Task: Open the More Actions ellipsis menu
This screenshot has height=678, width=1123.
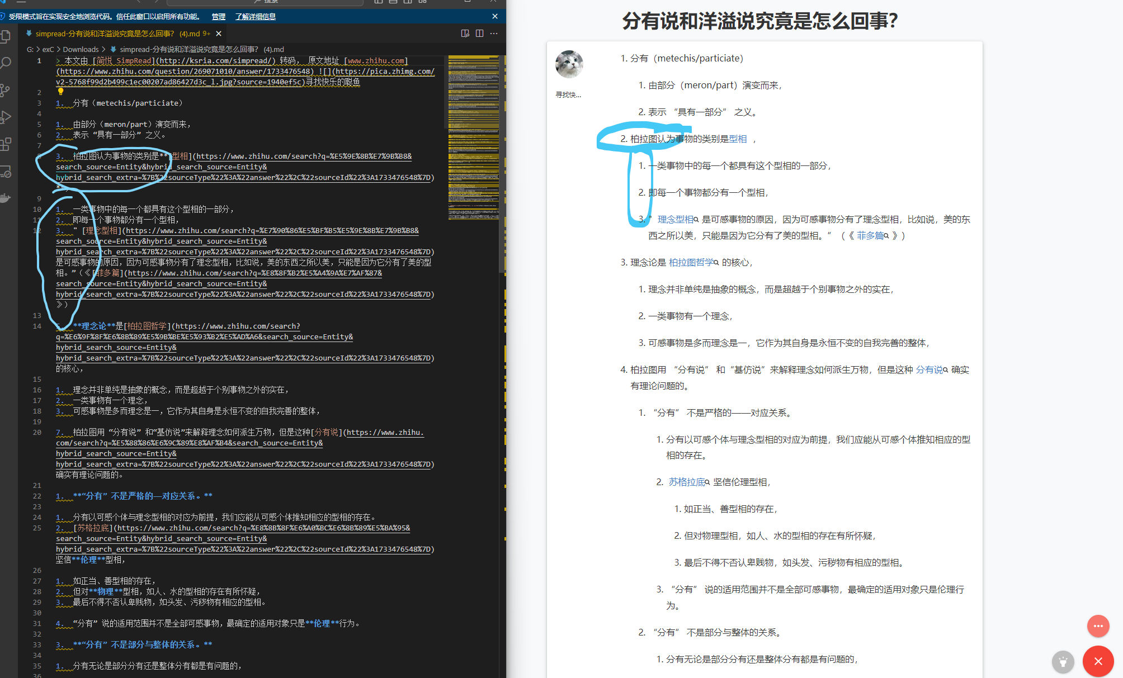Action: point(494,34)
